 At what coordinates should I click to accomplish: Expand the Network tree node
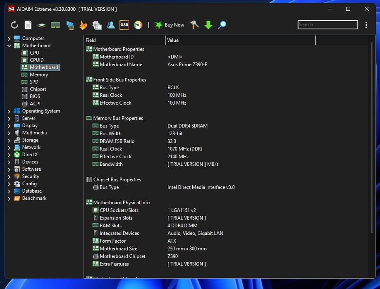[x=9, y=148]
